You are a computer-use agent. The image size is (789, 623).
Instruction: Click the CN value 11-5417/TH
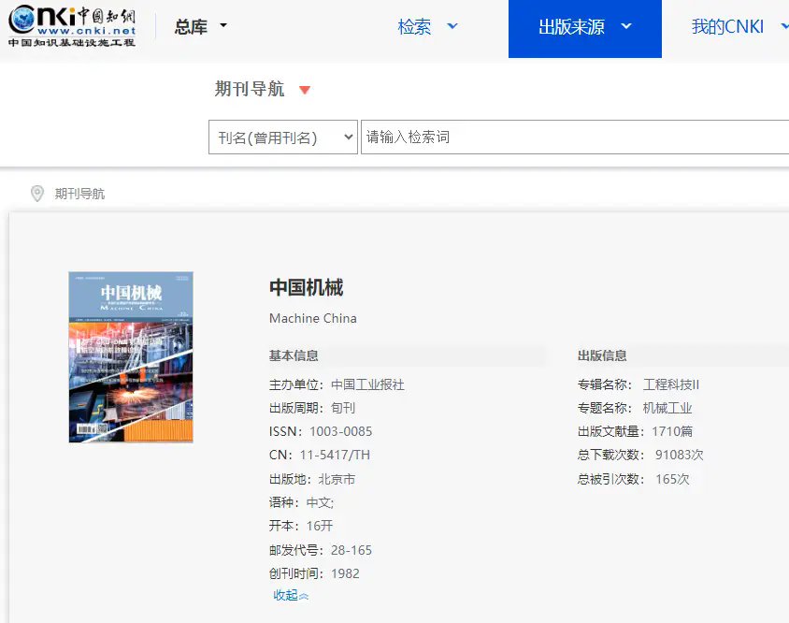coord(335,455)
